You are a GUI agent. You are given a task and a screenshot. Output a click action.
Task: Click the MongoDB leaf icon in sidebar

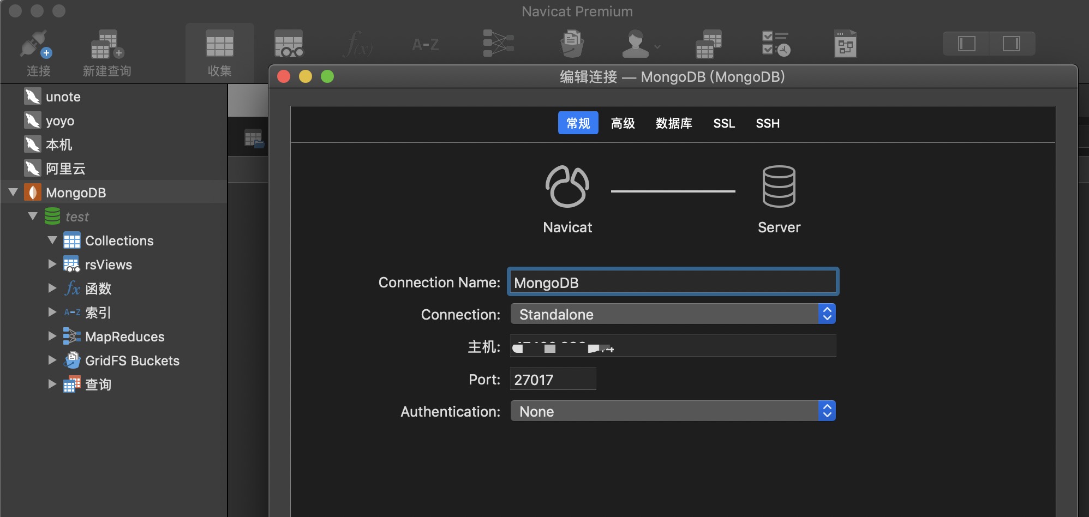(x=33, y=193)
